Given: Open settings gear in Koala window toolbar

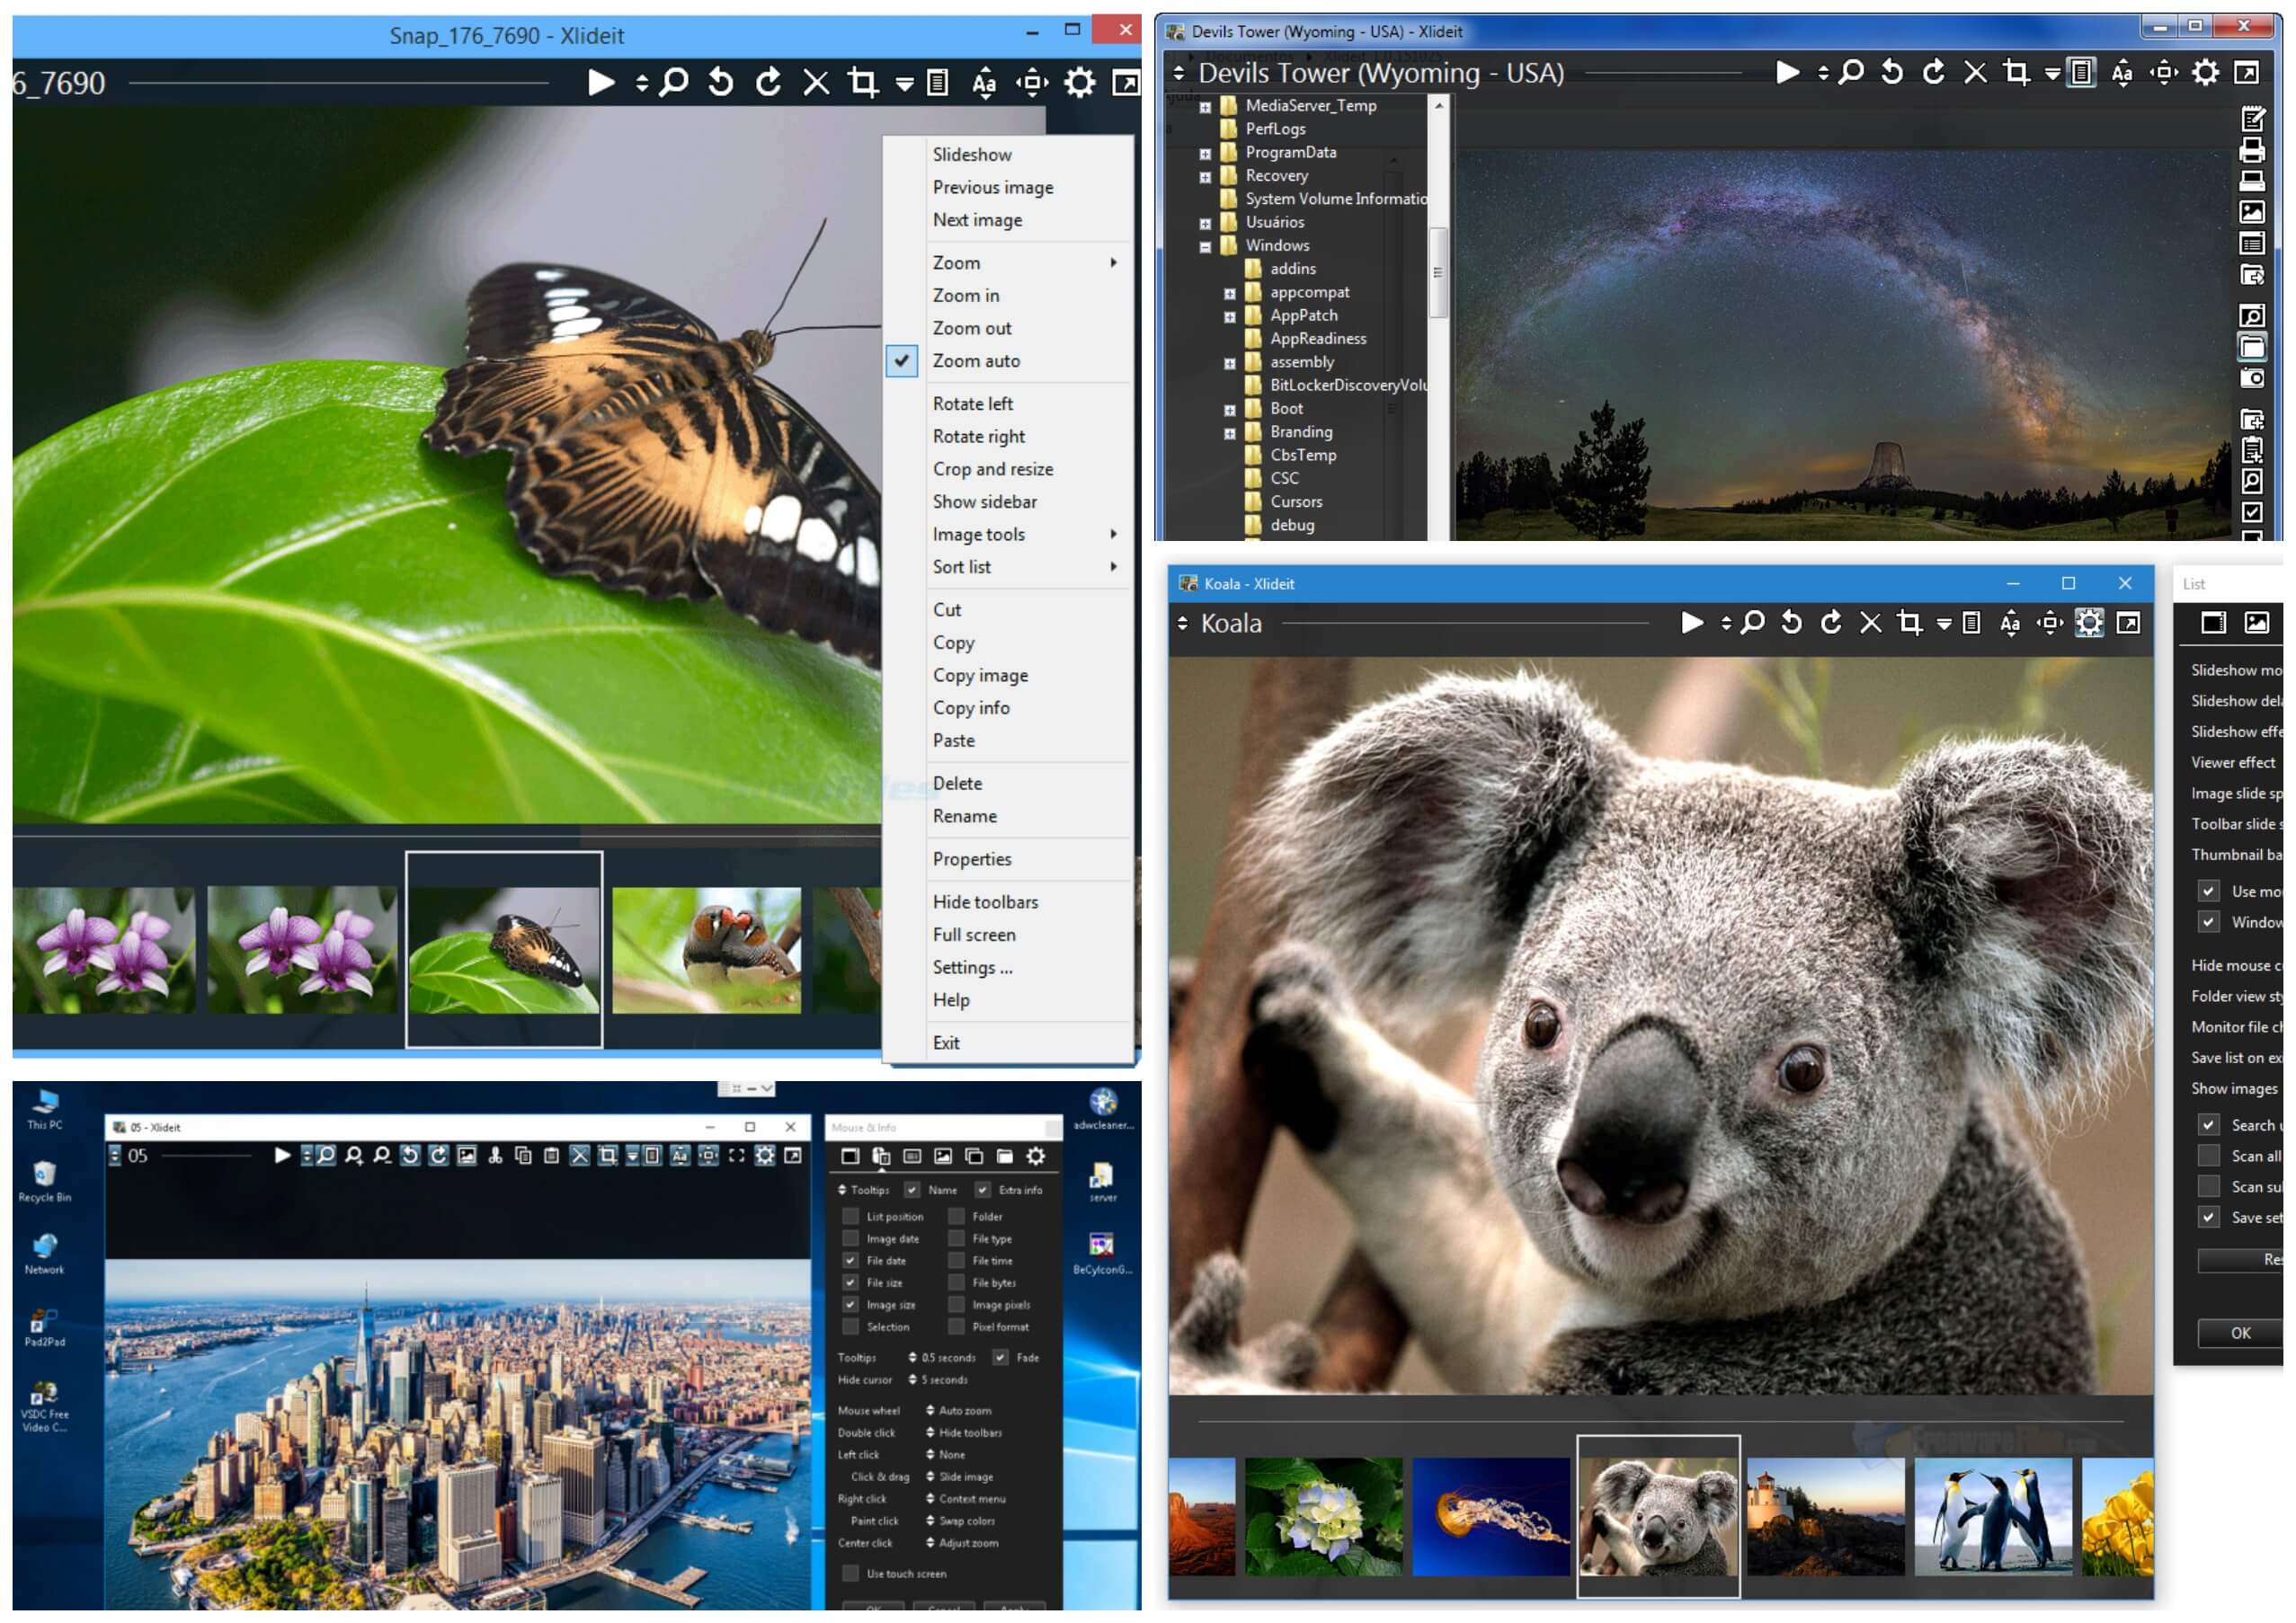Looking at the screenshot, I should (2089, 624).
